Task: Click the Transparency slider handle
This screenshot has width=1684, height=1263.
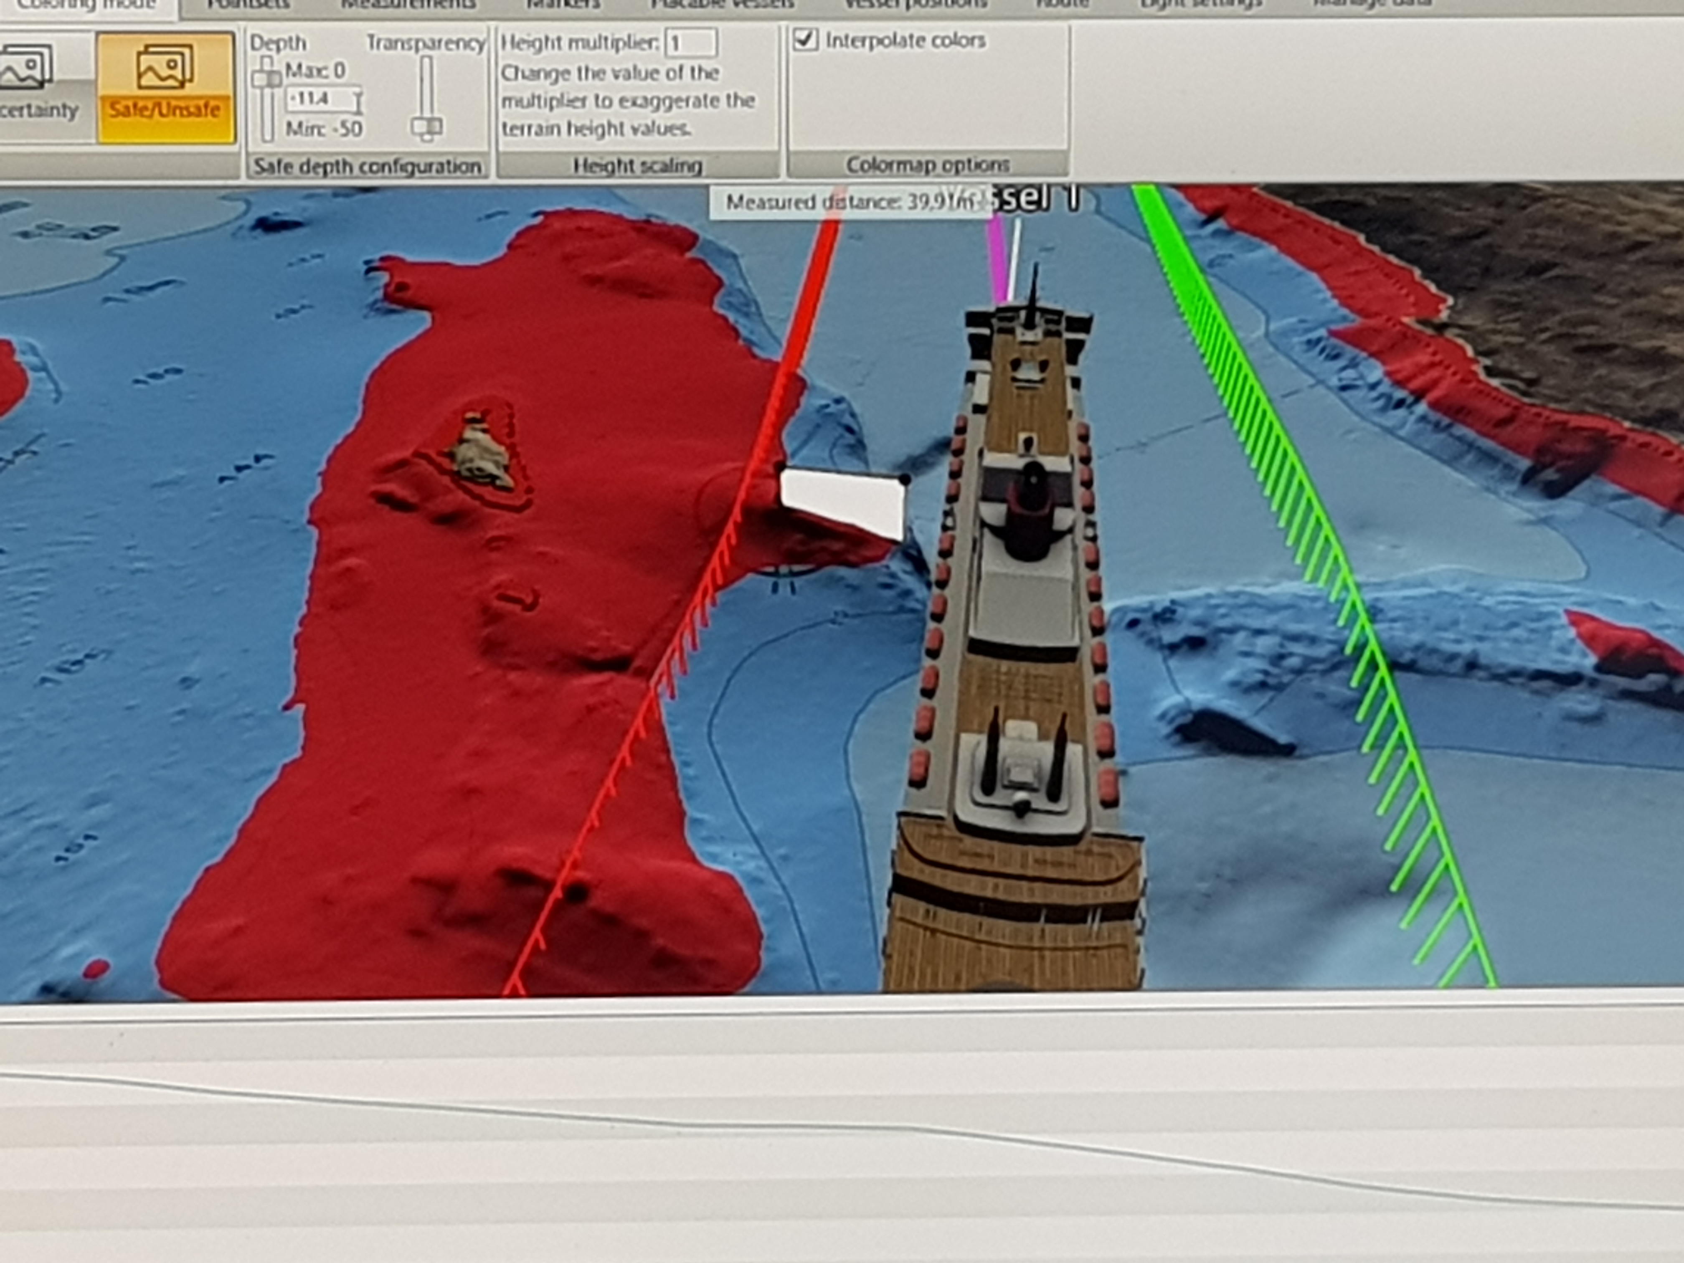Action: (427, 127)
